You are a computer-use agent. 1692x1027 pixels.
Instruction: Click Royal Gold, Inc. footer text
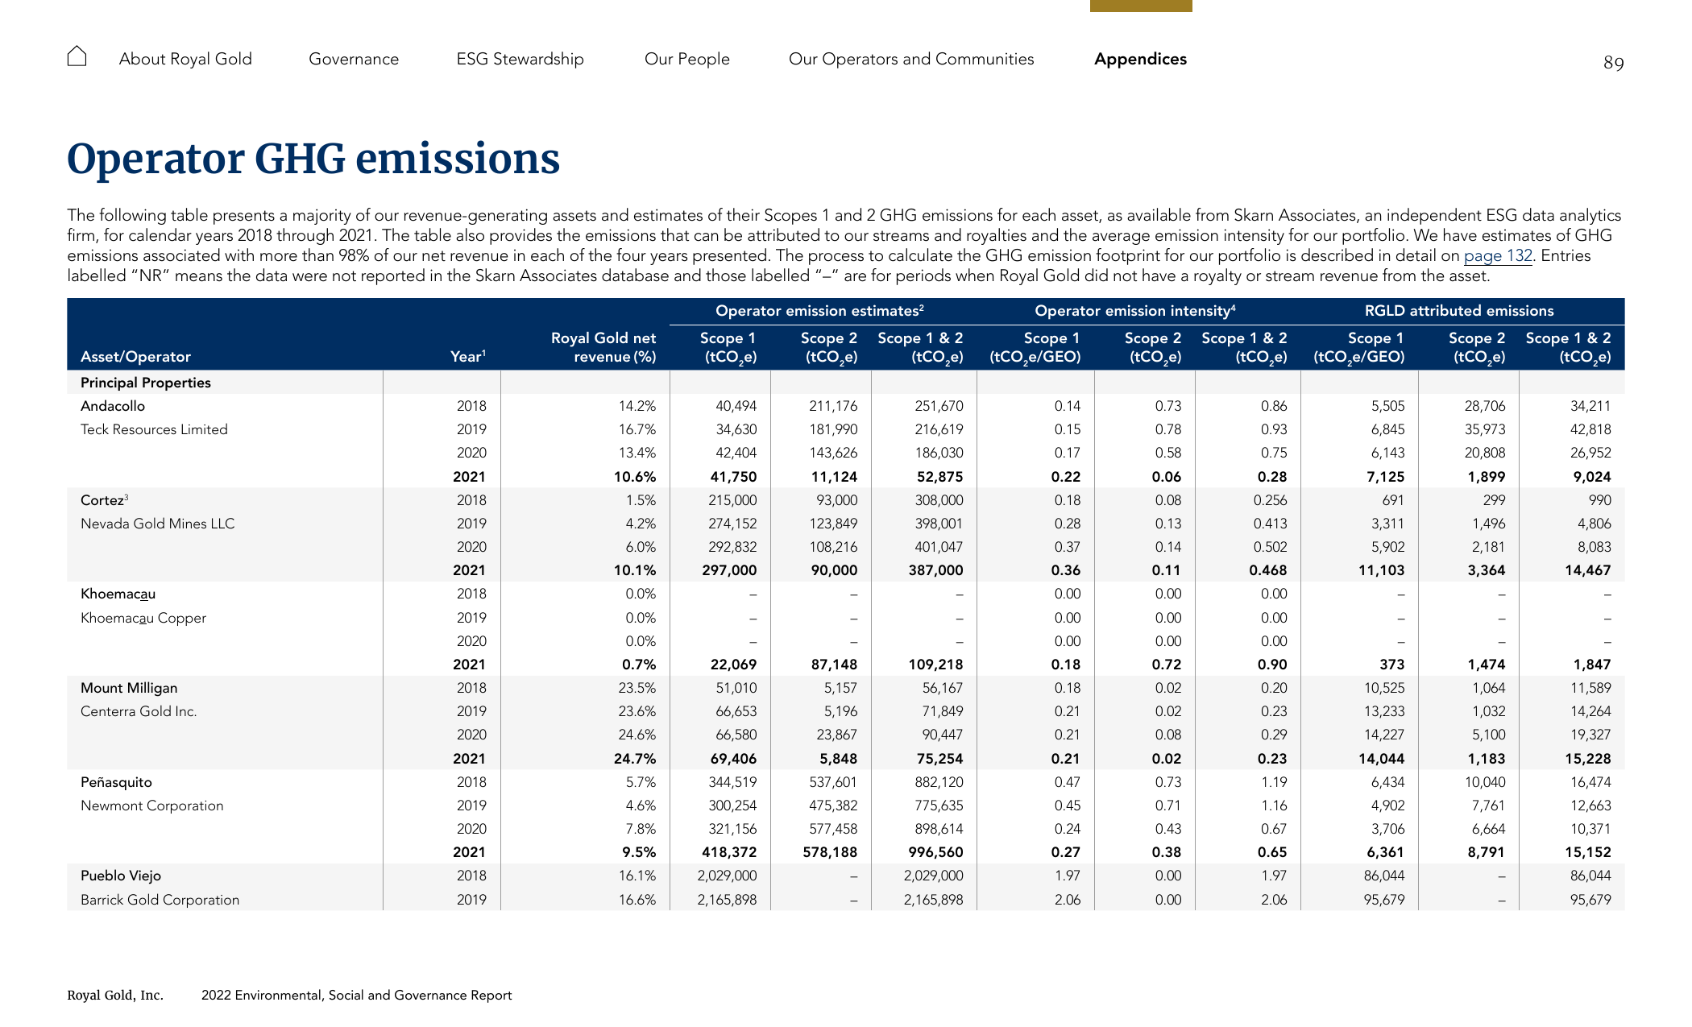[x=115, y=996]
